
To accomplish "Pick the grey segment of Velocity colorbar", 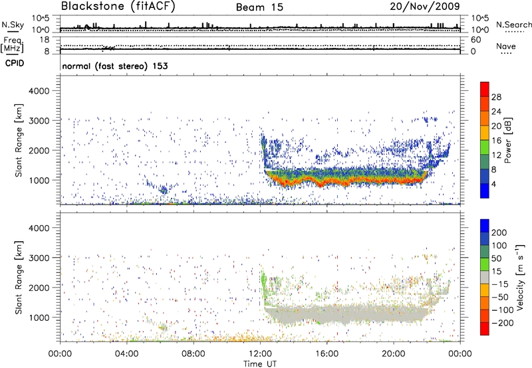I will 485,277.
